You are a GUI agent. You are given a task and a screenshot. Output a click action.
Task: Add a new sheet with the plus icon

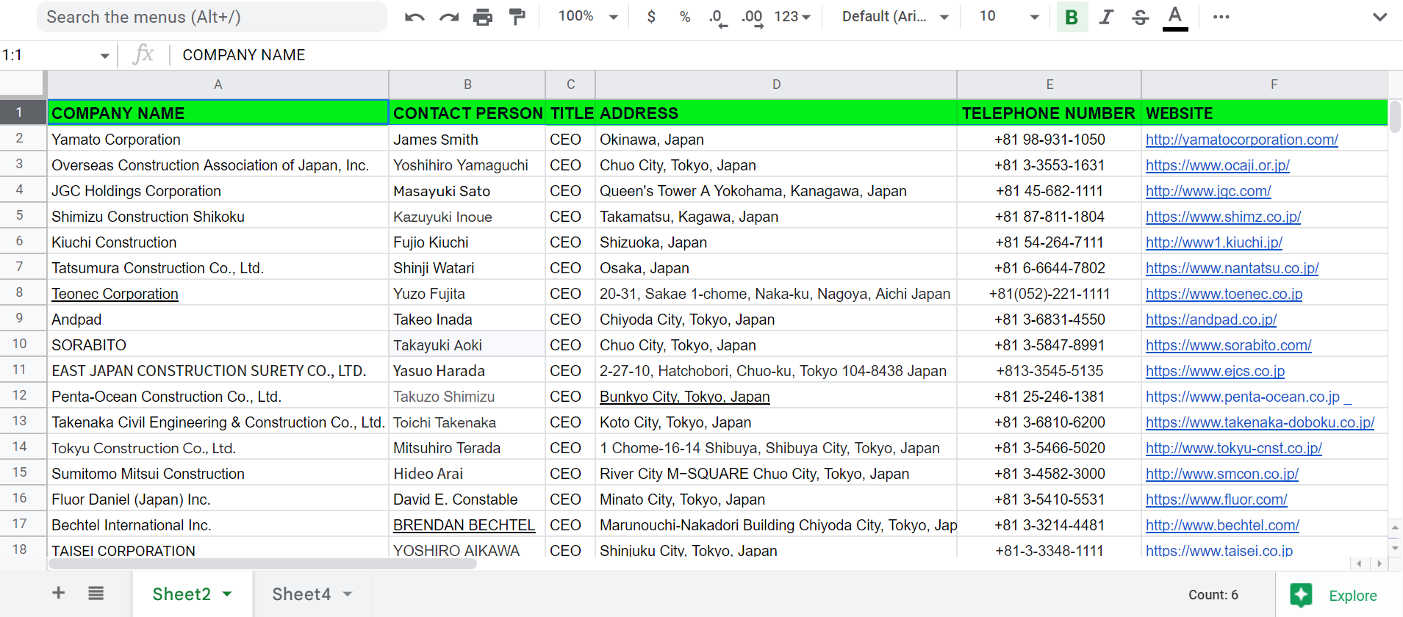[x=59, y=593]
